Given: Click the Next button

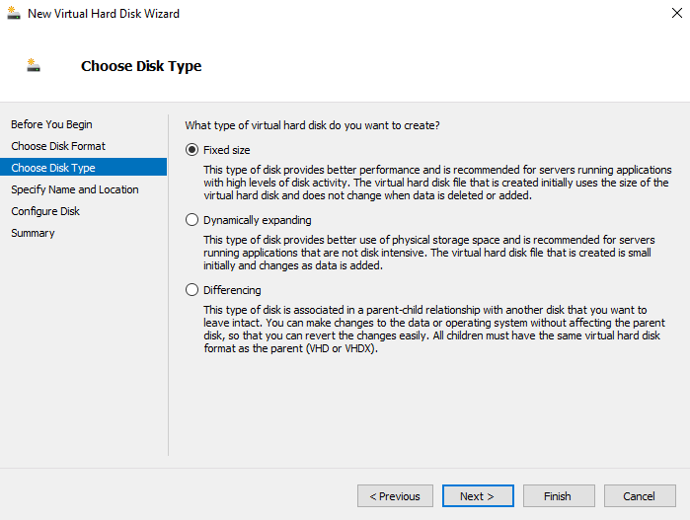Looking at the screenshot, I should (478, 496).
